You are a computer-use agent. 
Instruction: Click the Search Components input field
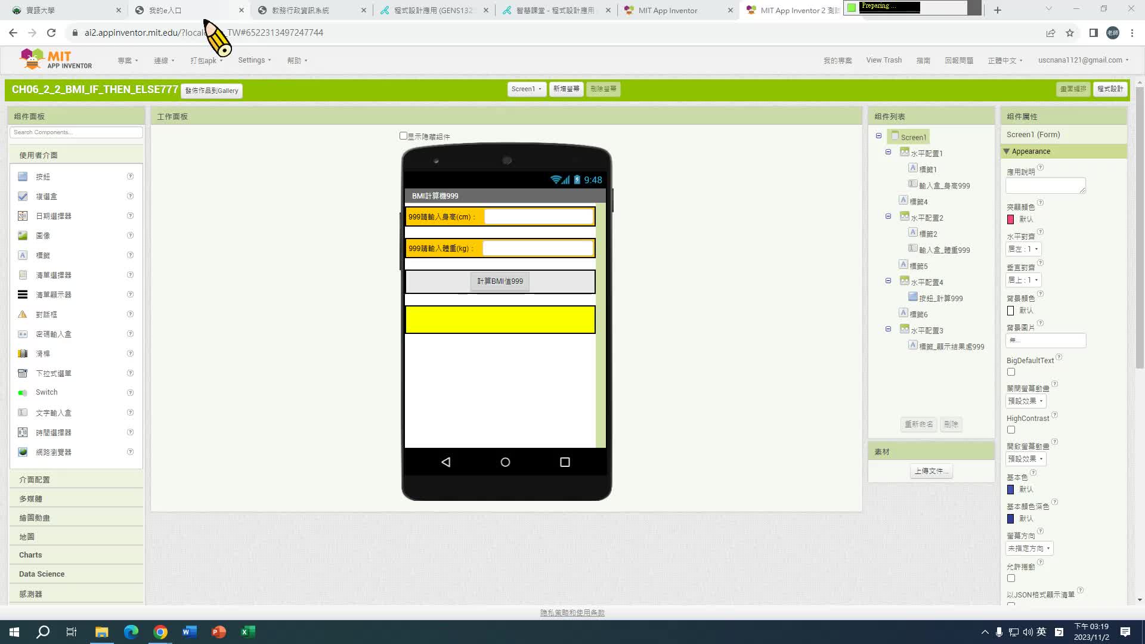point(76,132)
